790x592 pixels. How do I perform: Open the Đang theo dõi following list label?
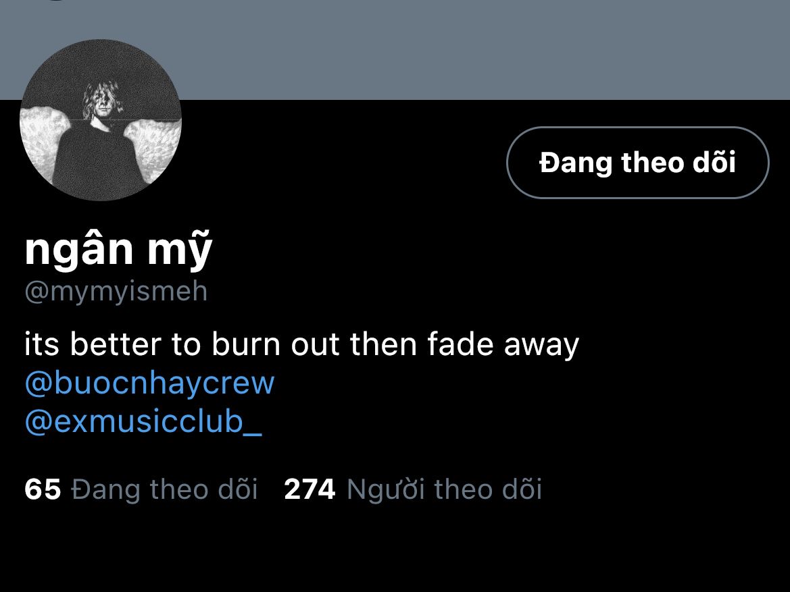(164, 489)
